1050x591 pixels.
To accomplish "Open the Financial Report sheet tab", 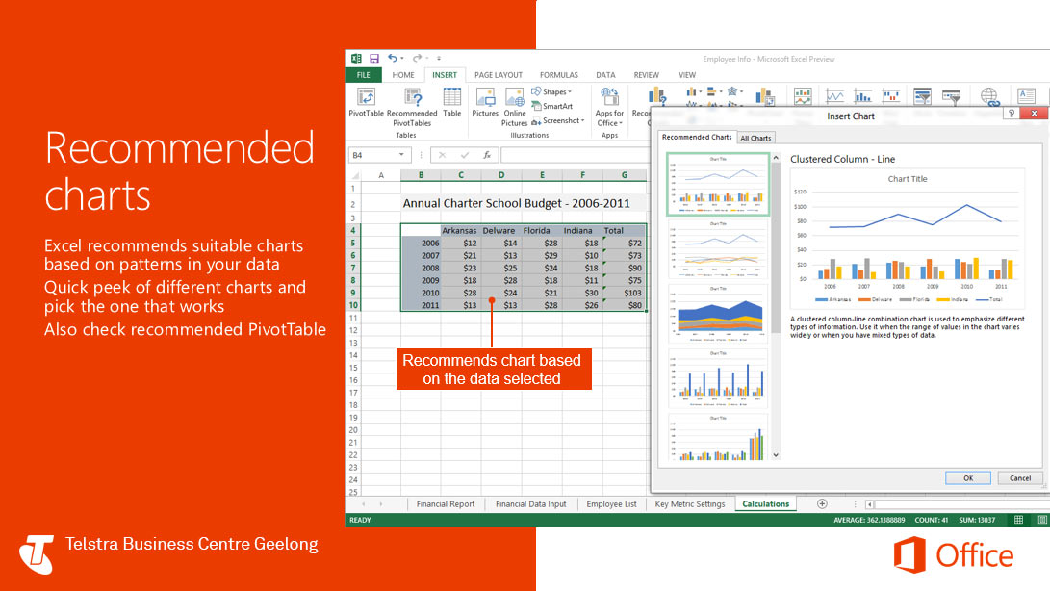I will pos(446,504).
